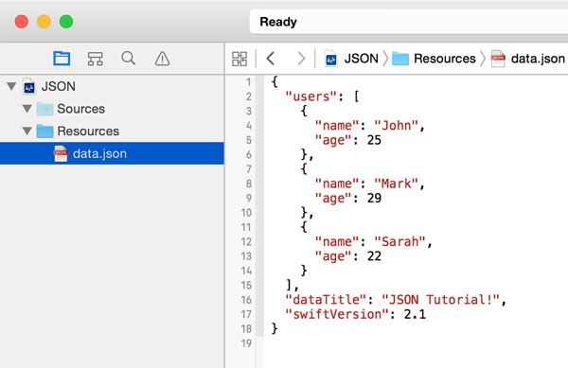Viewport: 568px width, 368px height.
Task: Select data.json file in navigator
Action: coord(112,153)
